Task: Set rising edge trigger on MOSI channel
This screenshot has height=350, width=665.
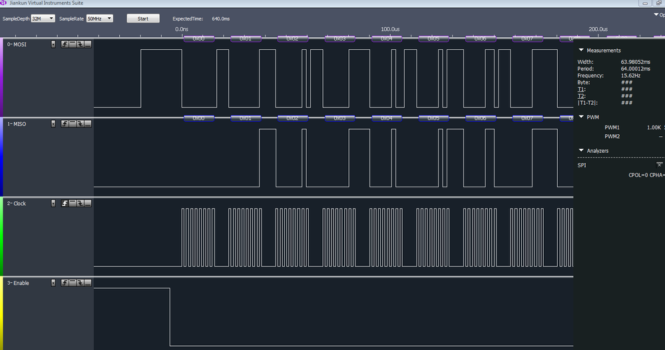Action: click(65, 44)
